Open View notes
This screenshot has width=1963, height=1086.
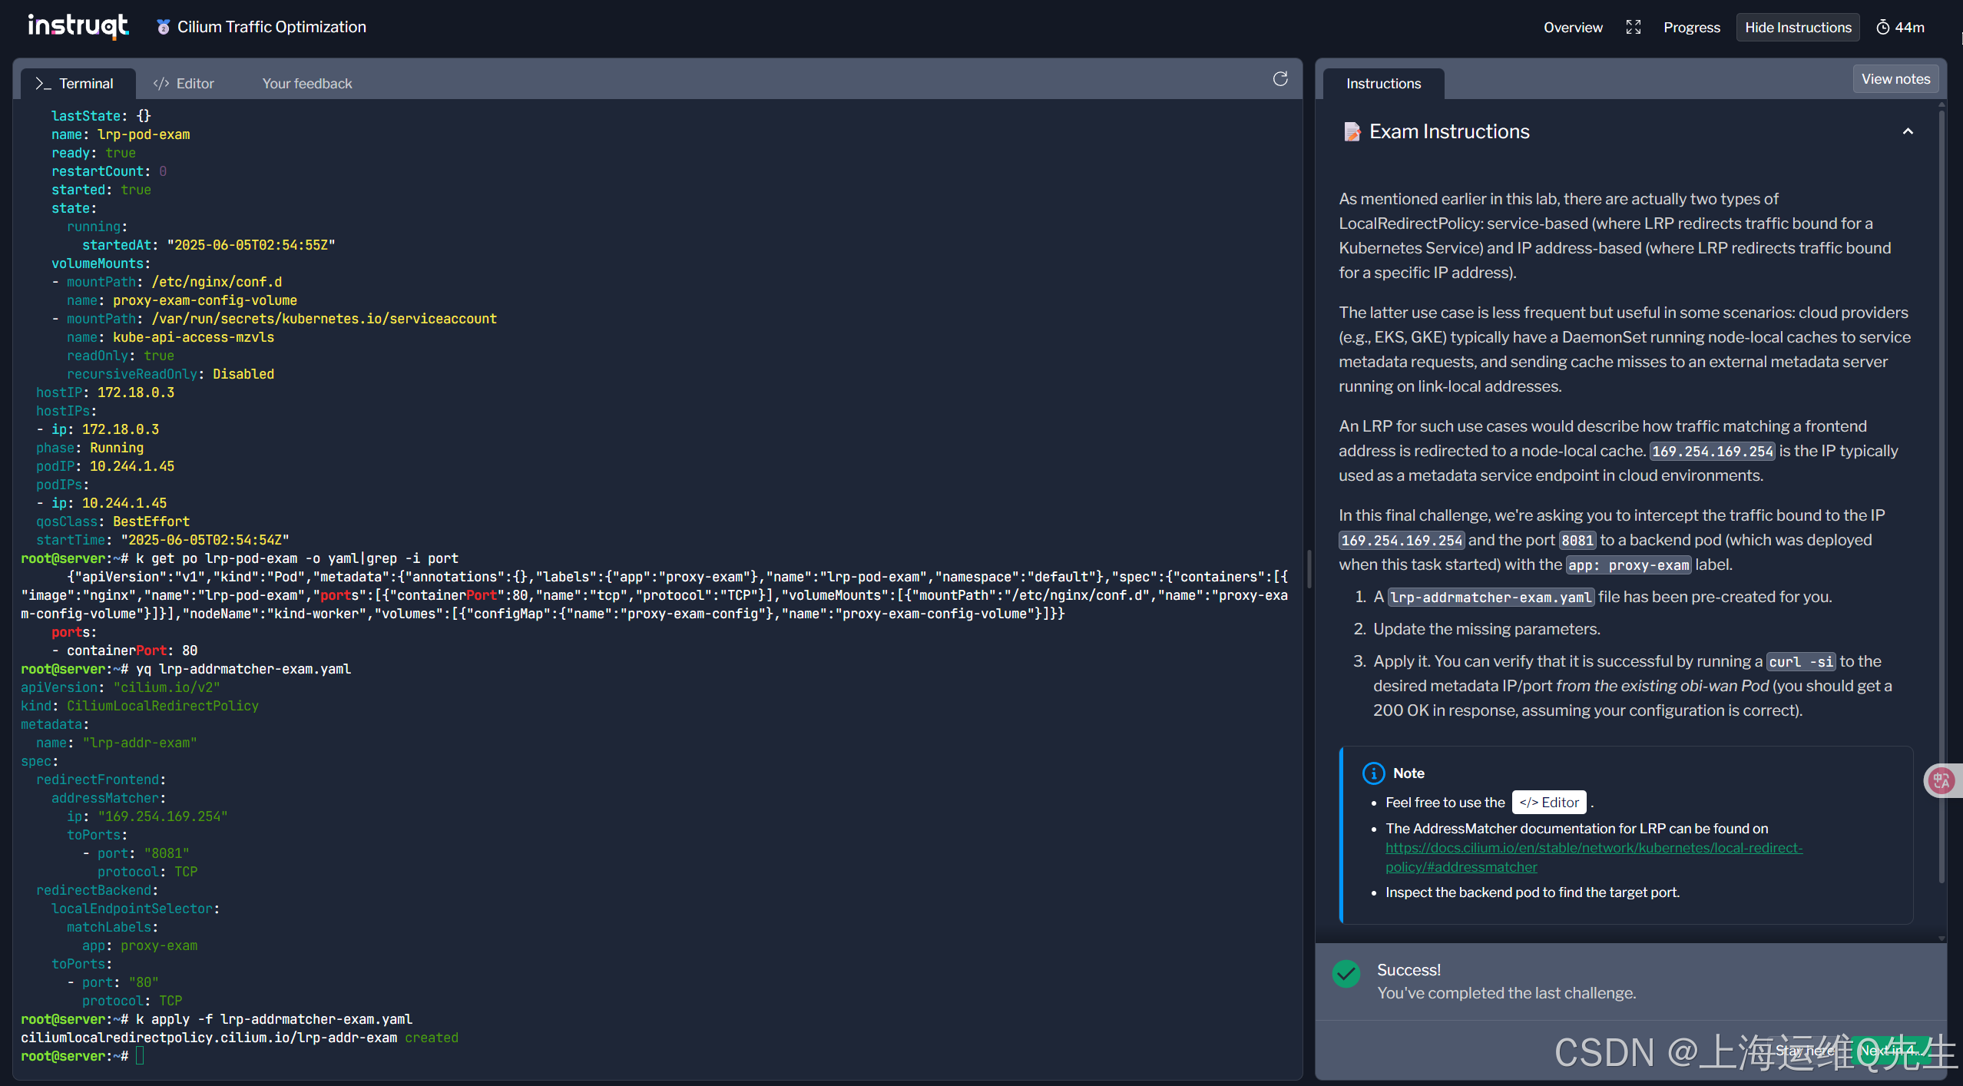pyautogui.click(x=1895, y=79)
